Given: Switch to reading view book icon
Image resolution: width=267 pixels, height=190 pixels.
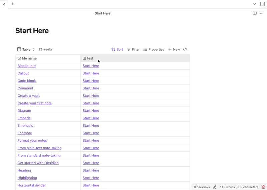Looking at the screenshot, I should [x=255, y=13].
